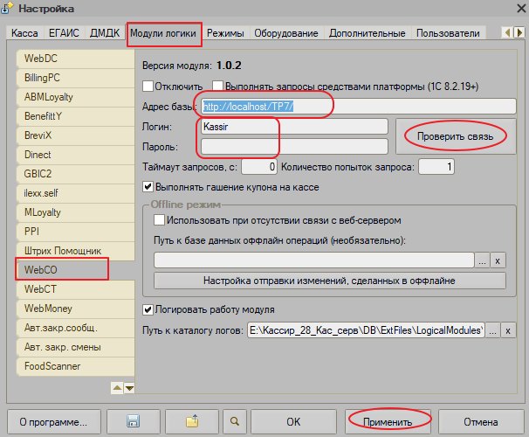Viewport: 529px width, 437px height.
Task: Select the Модули логики tab
Action: 163,33
